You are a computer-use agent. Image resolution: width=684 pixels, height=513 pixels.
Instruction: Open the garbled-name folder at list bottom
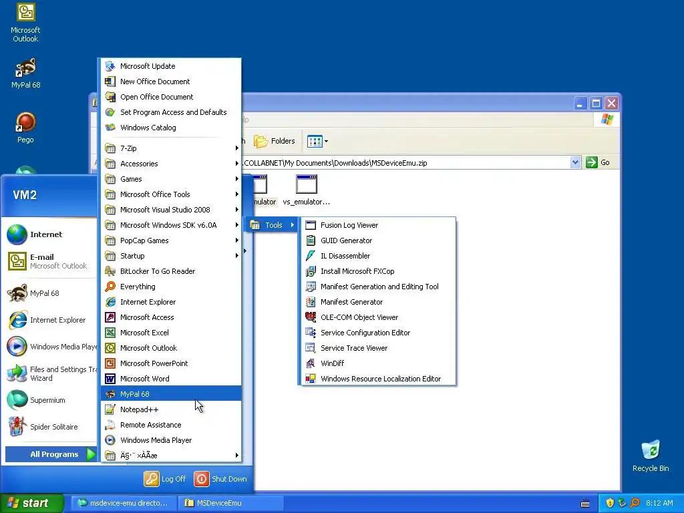pyautogui.click(x=170, y=456)
